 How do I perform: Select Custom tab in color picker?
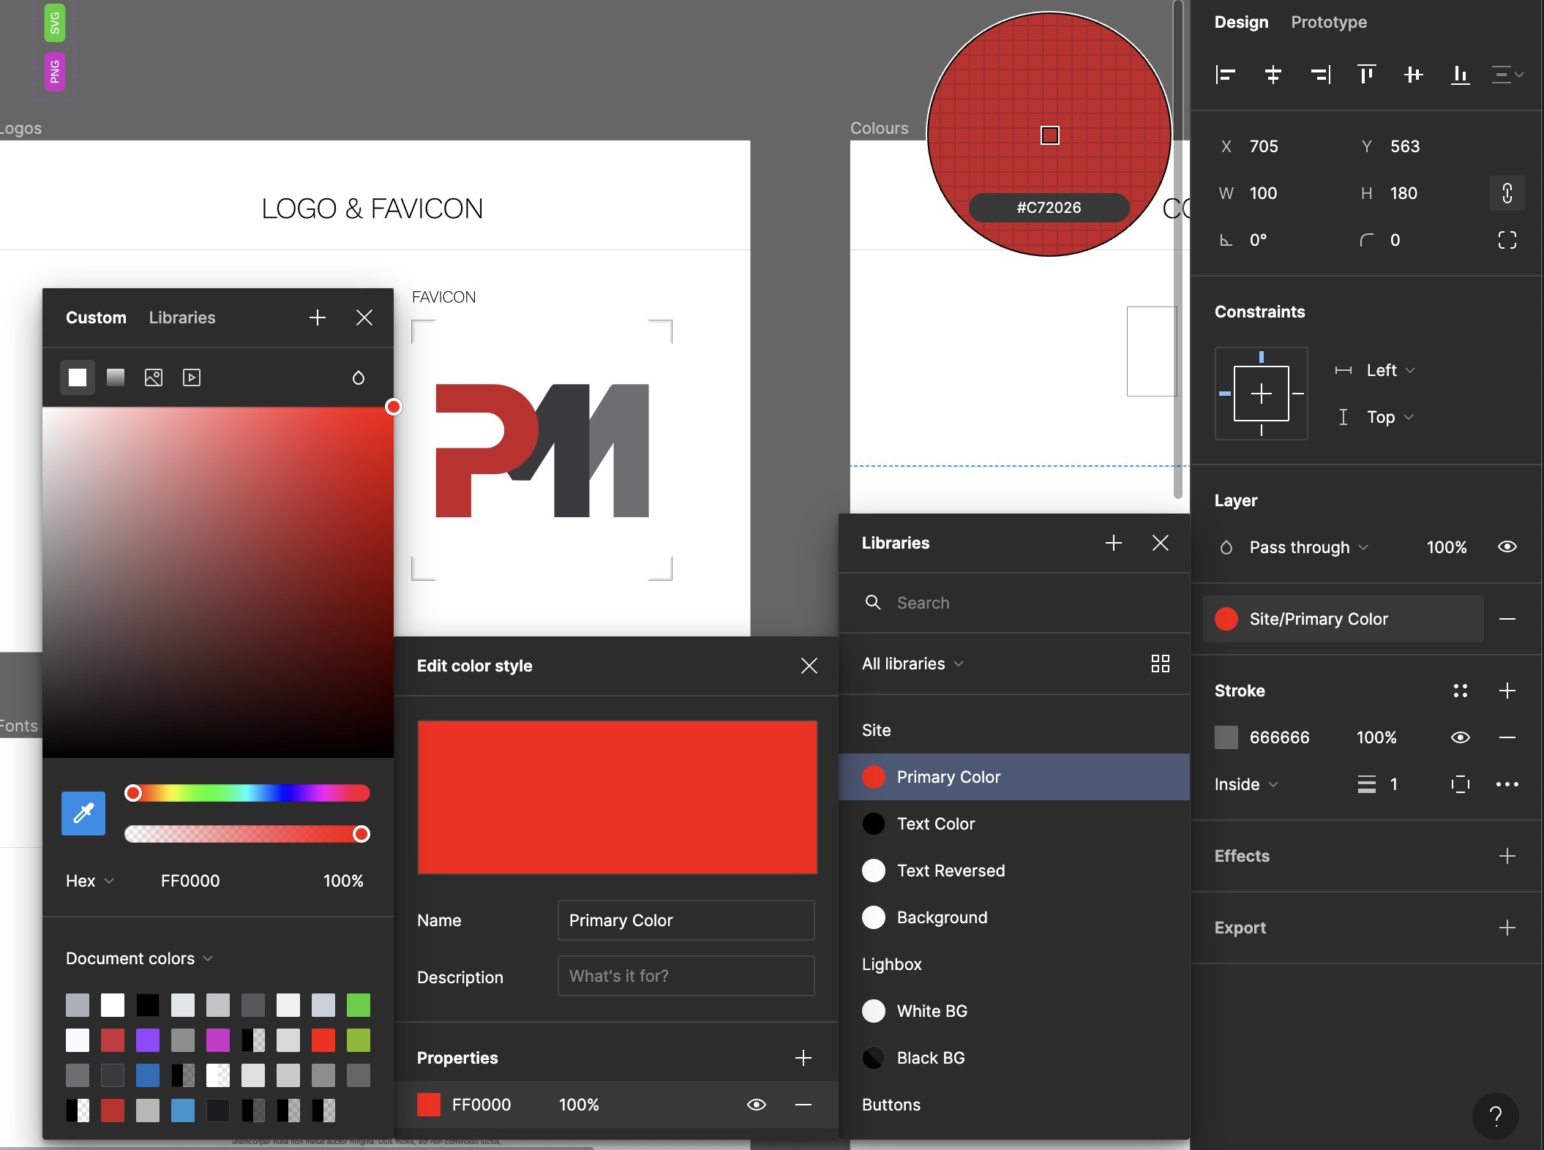point(96,317)
